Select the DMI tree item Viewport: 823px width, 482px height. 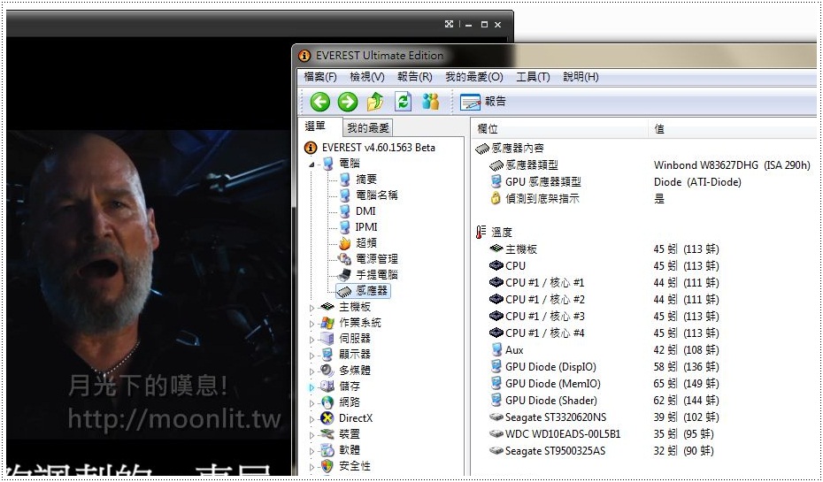coord(365,211)
